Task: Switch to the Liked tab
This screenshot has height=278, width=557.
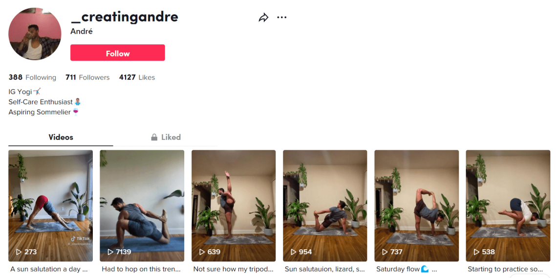Action: pos(166,137)
